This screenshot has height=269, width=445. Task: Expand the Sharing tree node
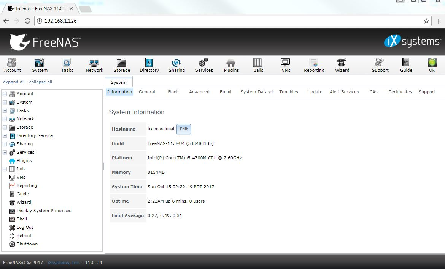pos(5,144)
